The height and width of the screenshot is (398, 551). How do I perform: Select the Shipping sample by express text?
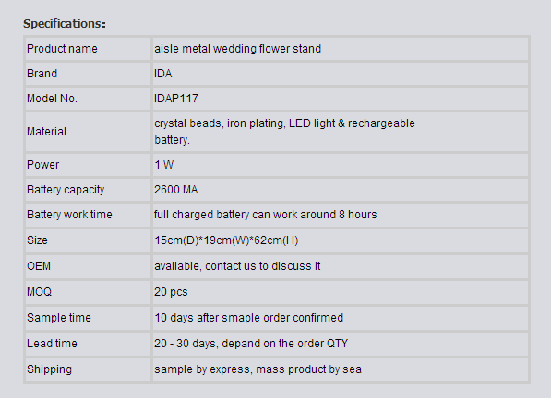click(x=258, y=369)
